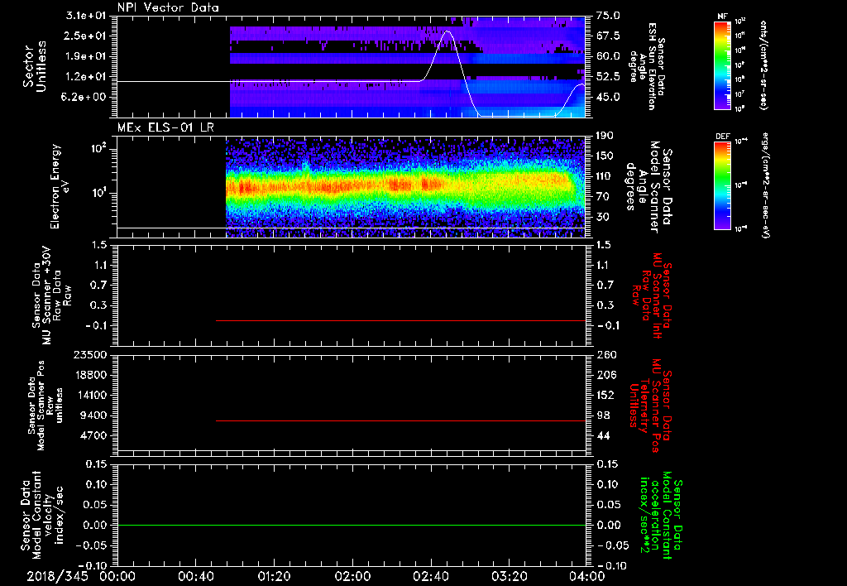Image resolution: width=847 pixels, height=586 pixels.
Task: Click the "98" telemetry axis tick
Action: (x=603, y=415)
